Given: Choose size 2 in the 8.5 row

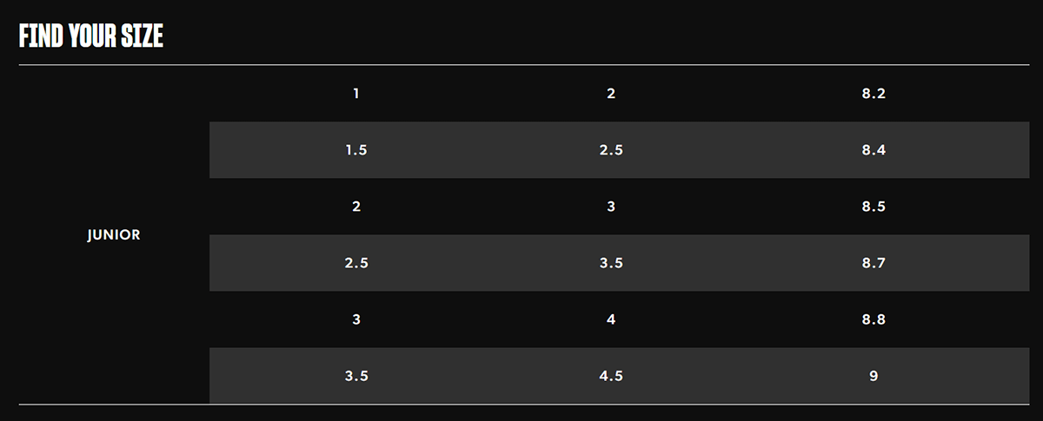Looking at the screenshot, I should point(356,207).
